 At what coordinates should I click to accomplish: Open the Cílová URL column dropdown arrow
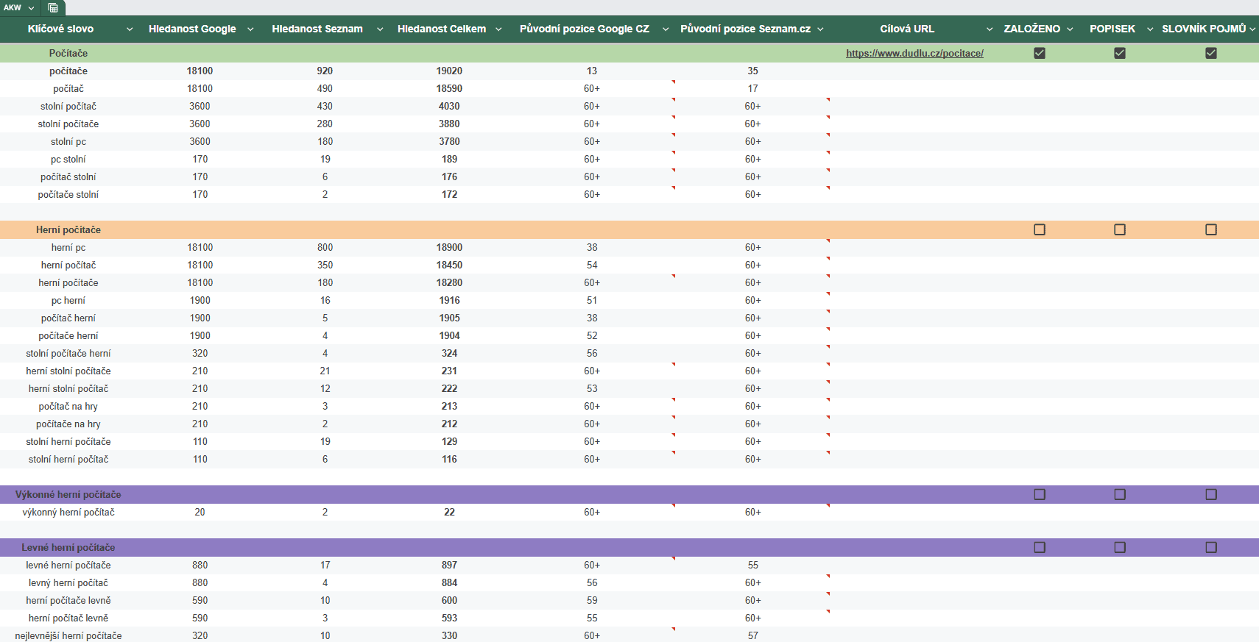pyautogui.click(x=990, y=29)
